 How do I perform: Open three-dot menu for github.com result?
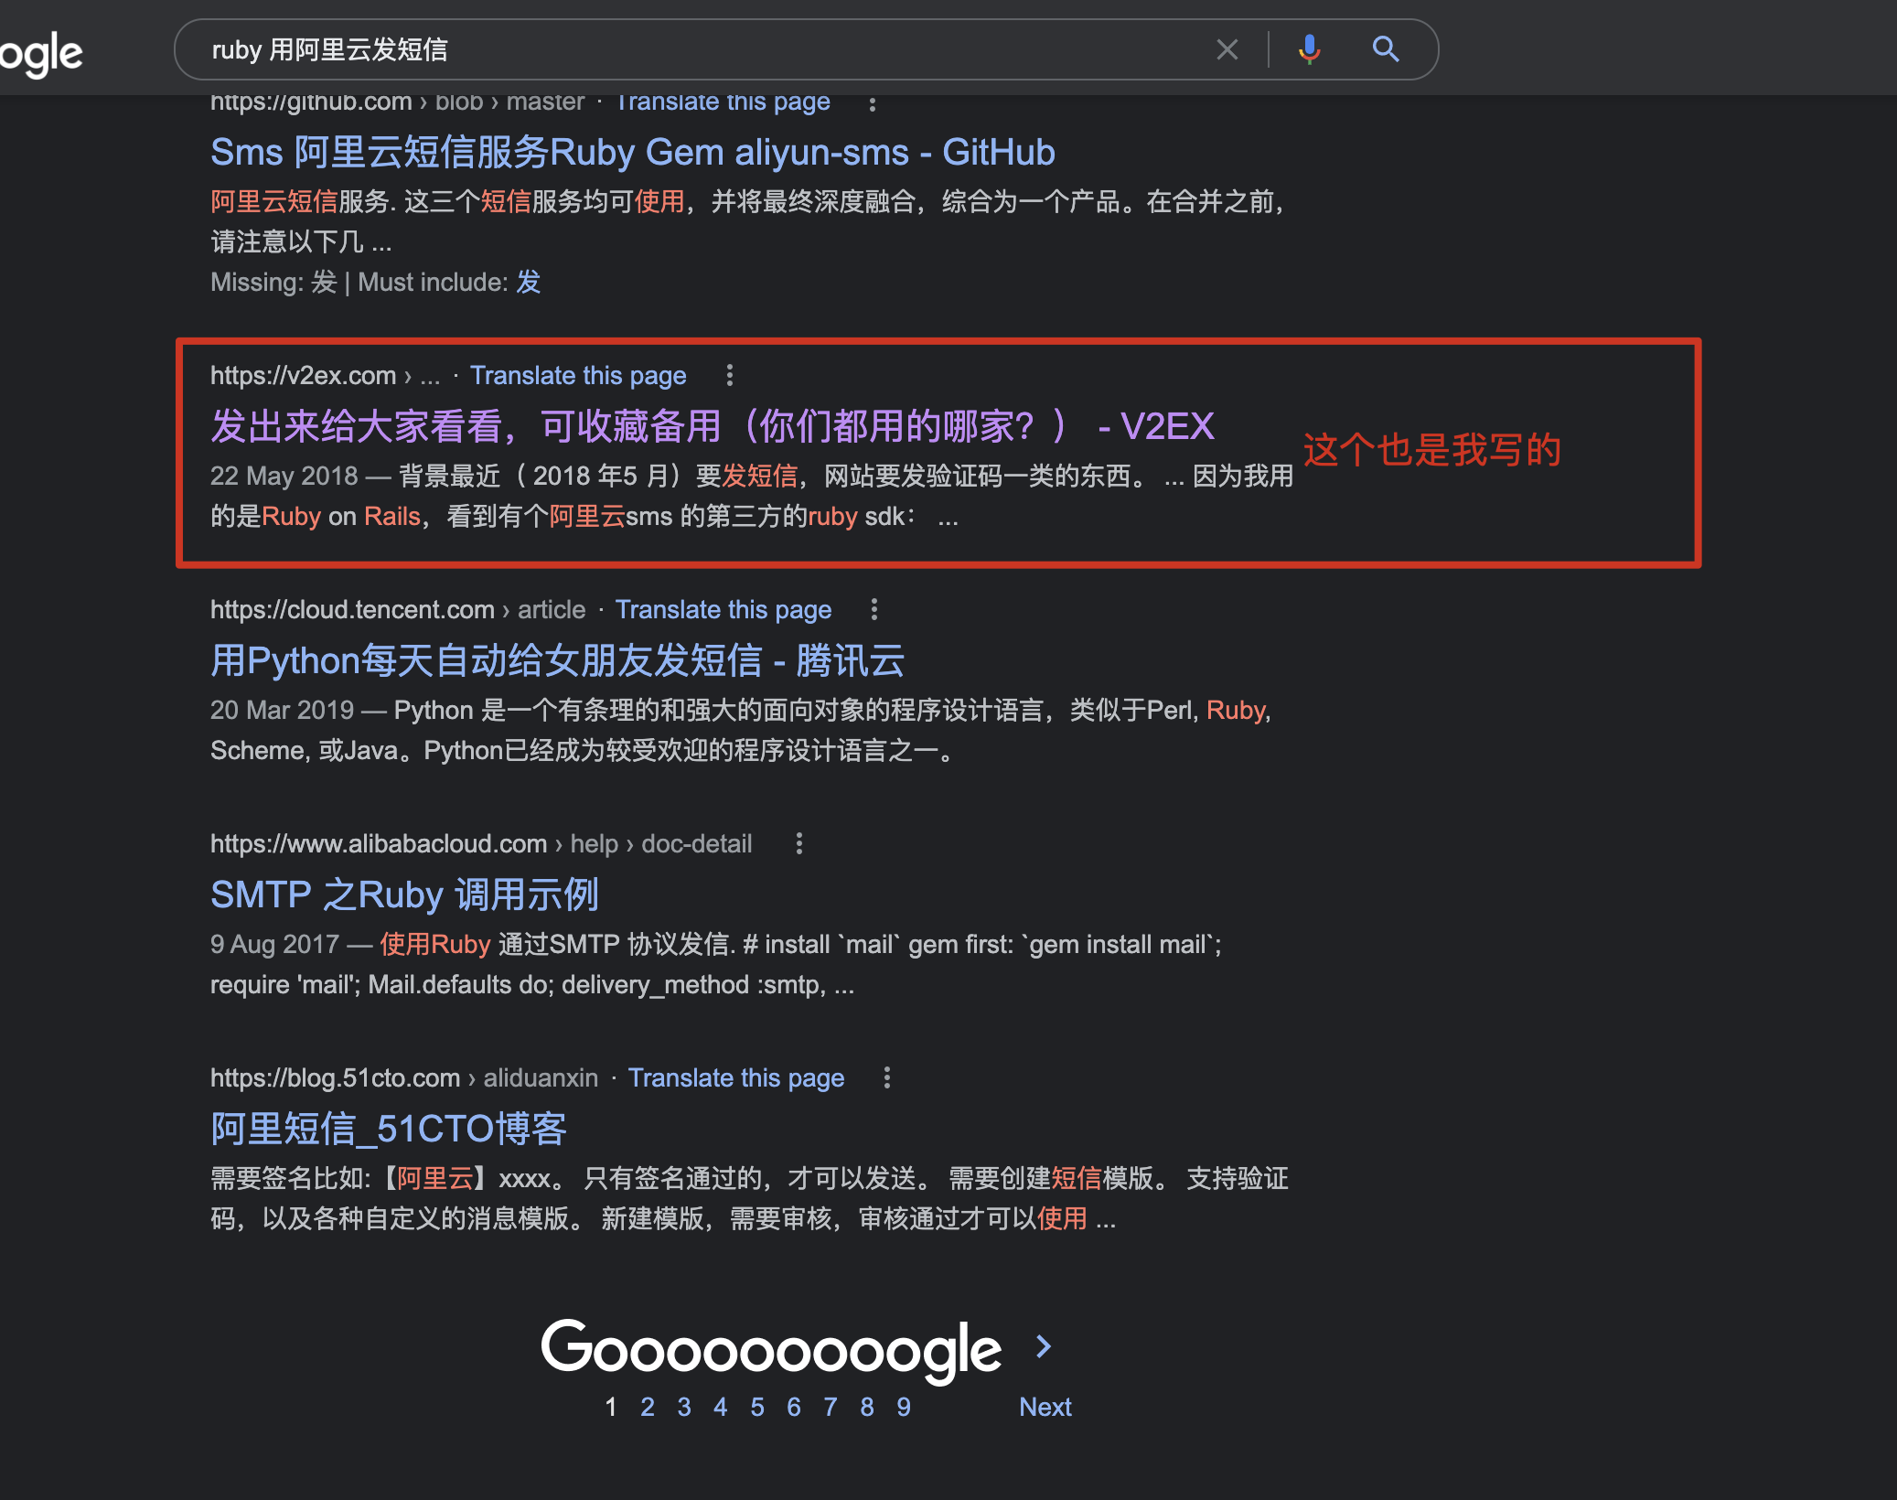pyautogui.click(x=872, y=103)
